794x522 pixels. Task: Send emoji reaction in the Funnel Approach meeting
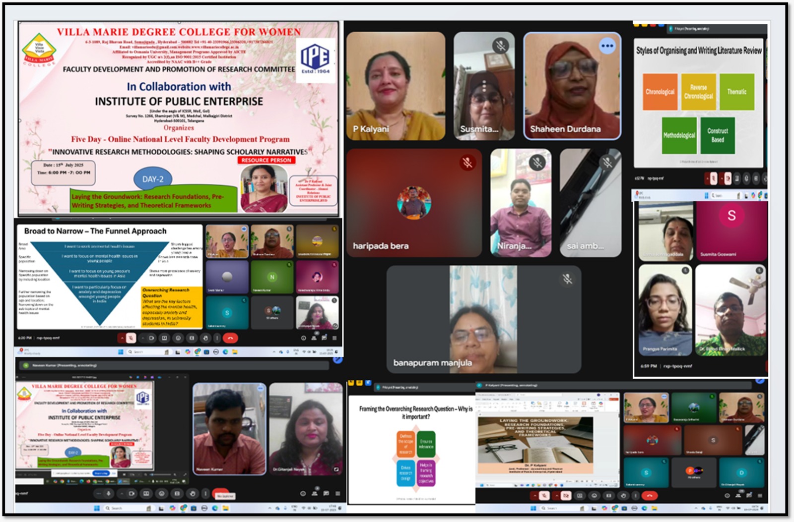(178, 338)
